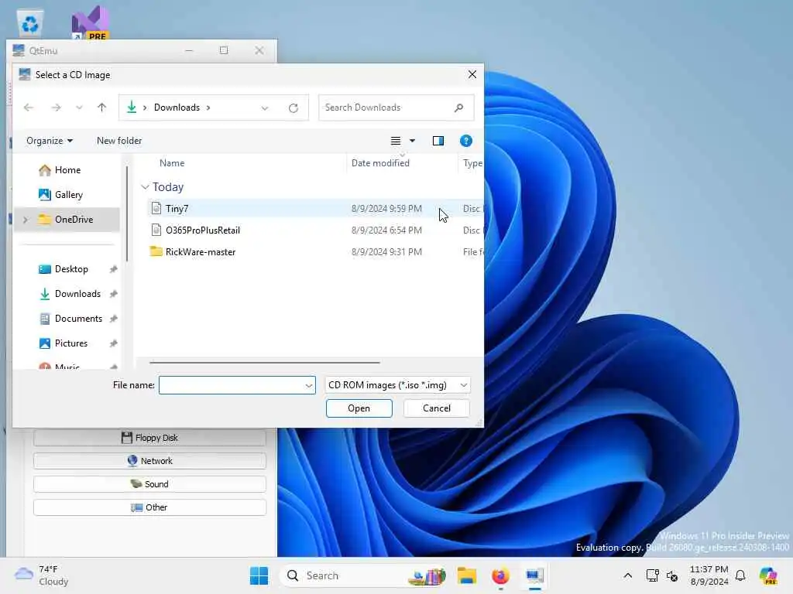
Task: Open File Explorer from taskbar
Action: tap(467, 575)
